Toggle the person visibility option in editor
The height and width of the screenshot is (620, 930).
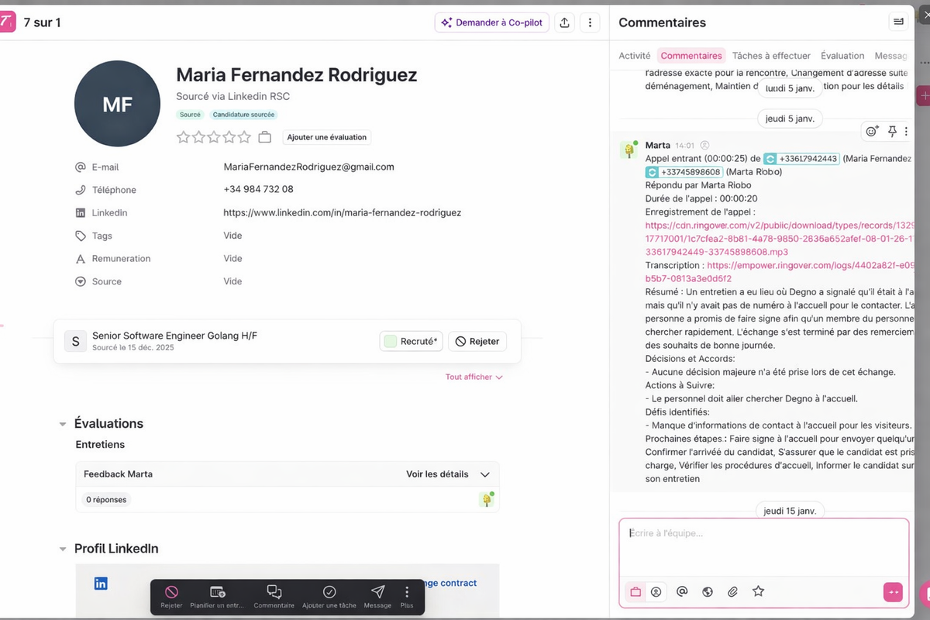pos(656,592)
